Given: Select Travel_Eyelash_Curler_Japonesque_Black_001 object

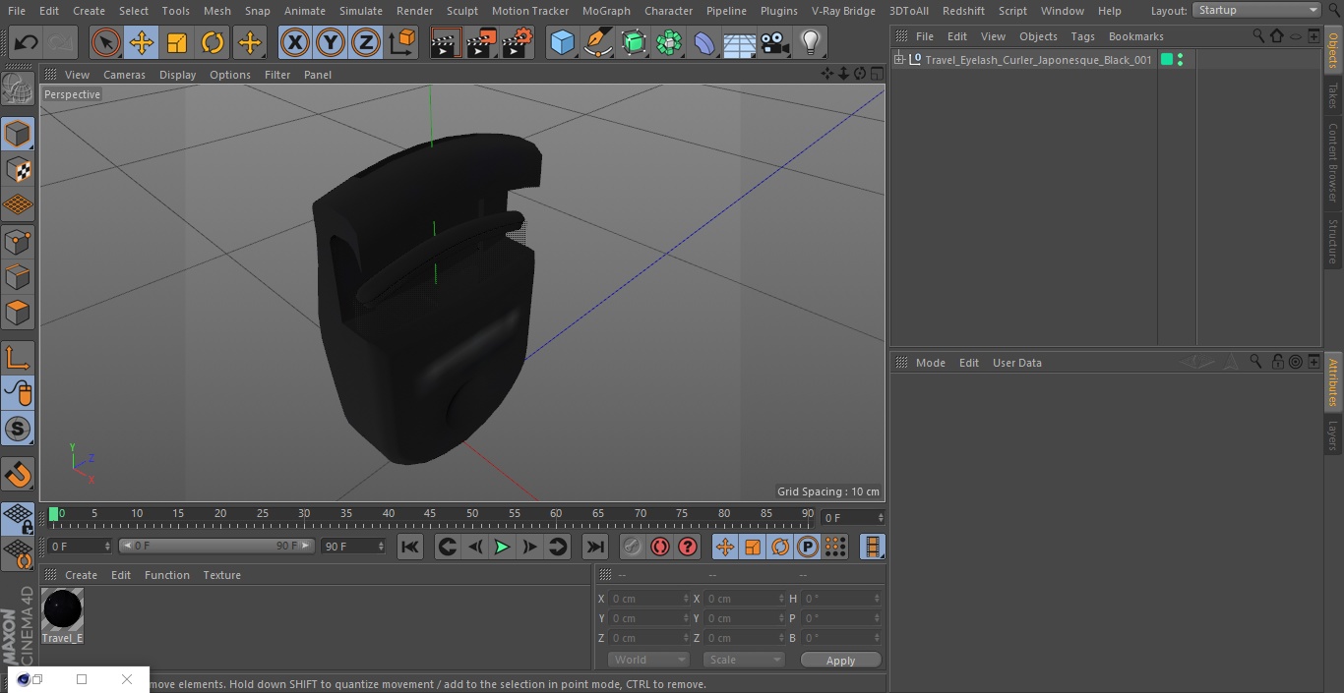Looking at the screenshot, I should pos(1038,60).
